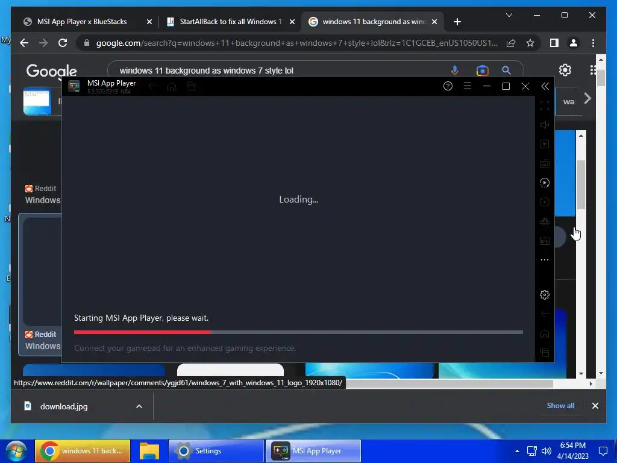This screenshot has height=463, width=617.
Task: Click recent apps icon at bottom of MSI sidebar
Action: click(x=545, y=352)
